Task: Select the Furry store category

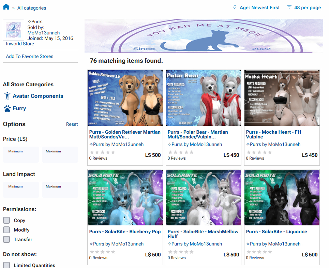Action: tap(19, 108)
